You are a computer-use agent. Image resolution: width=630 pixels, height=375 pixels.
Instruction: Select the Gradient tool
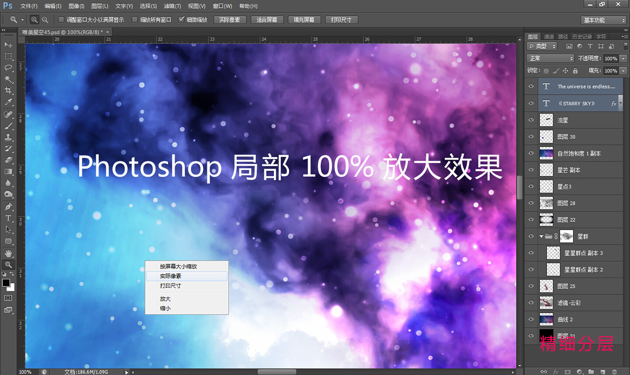click(8, 172)
